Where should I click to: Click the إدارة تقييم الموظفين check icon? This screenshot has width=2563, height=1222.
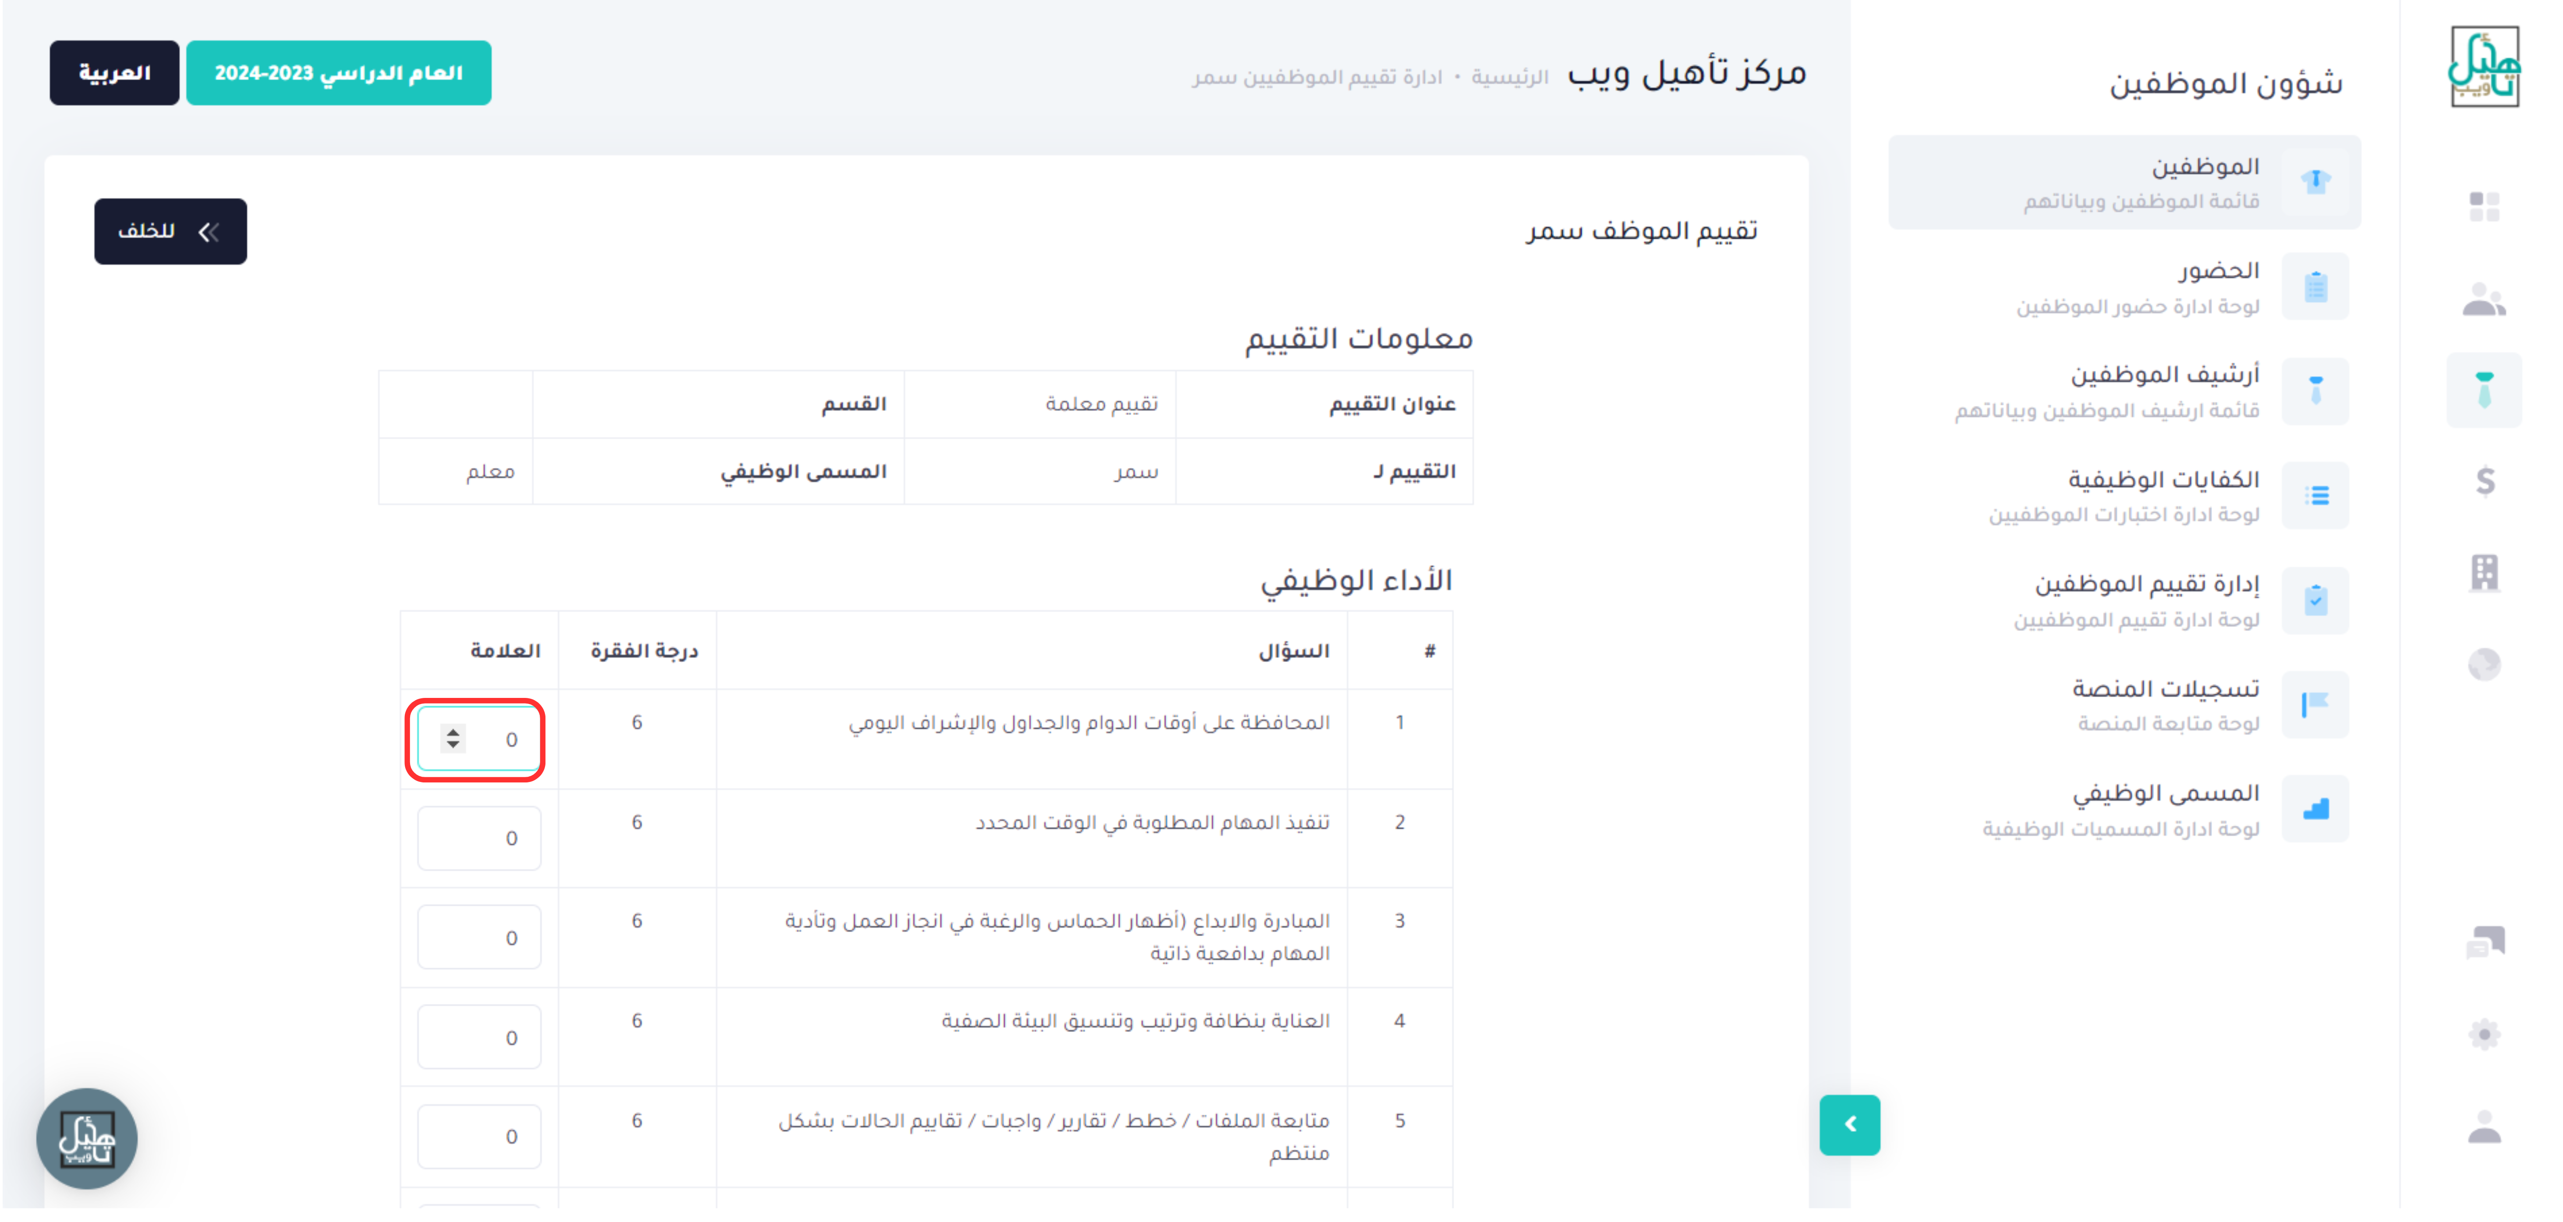pos(2315,602)
